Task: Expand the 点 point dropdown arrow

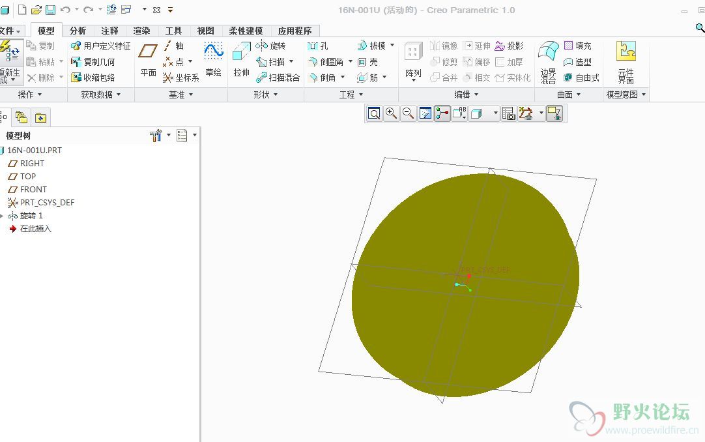Action: pos(190,61)
